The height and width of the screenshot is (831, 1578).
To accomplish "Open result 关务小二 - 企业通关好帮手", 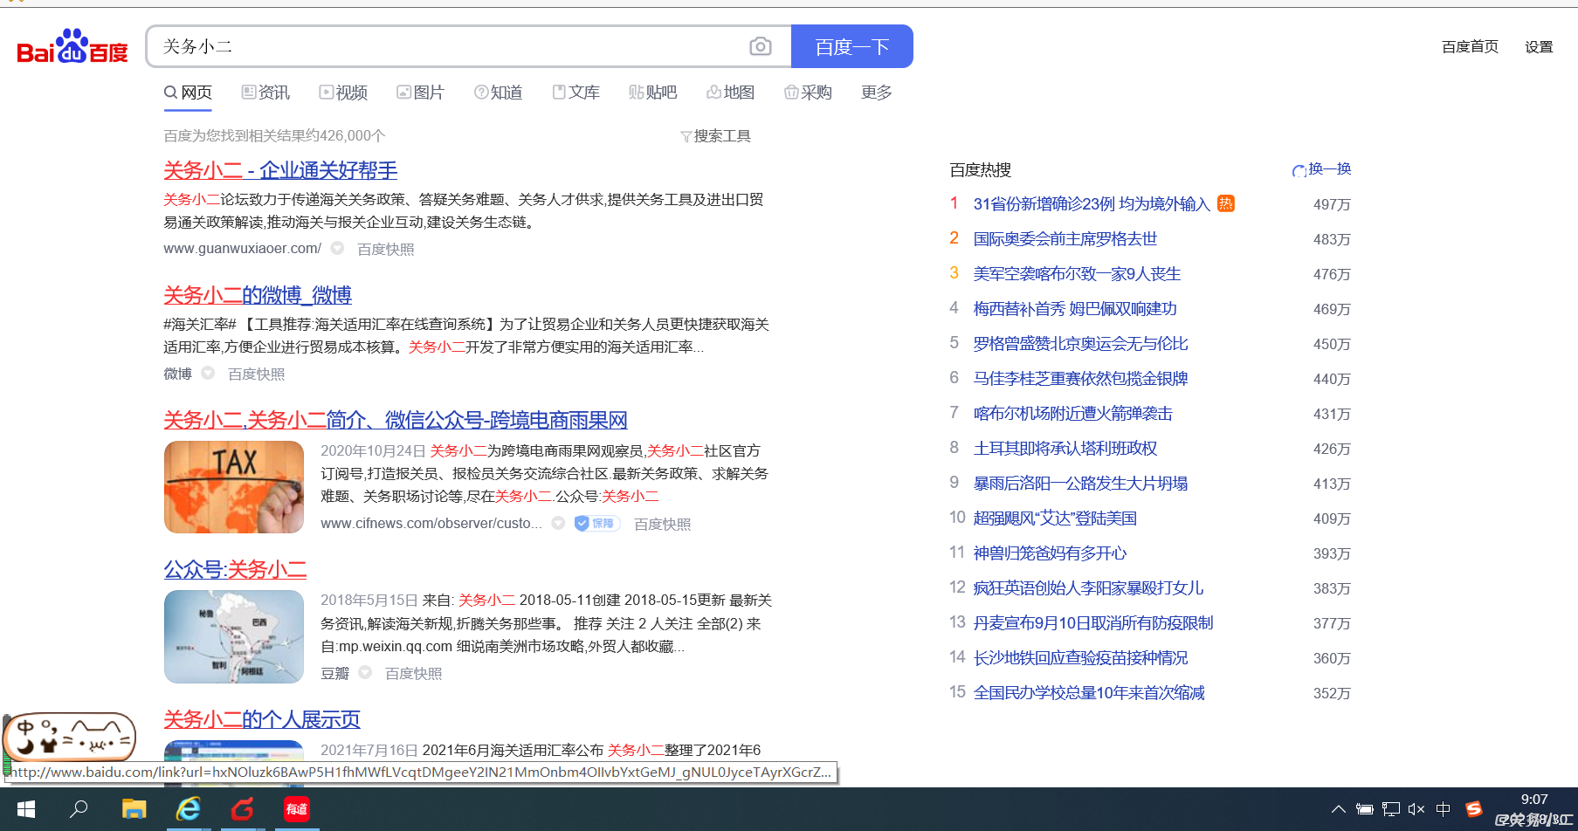I will tap(280, 170).
